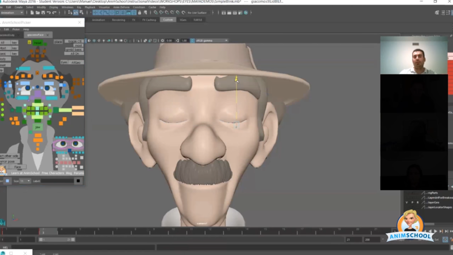Image resolution: width=453 pixels, height=255 pixels.
Task: Click the 'Free Characters' link in picker
Action: 53,173
